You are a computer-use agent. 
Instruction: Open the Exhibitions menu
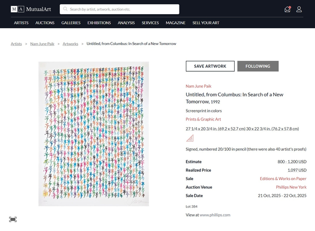pyautogui.click(x=99, y=23)
